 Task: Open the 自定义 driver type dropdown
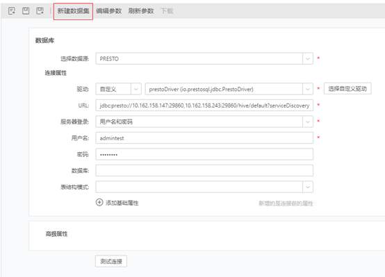tap(136, 89)
